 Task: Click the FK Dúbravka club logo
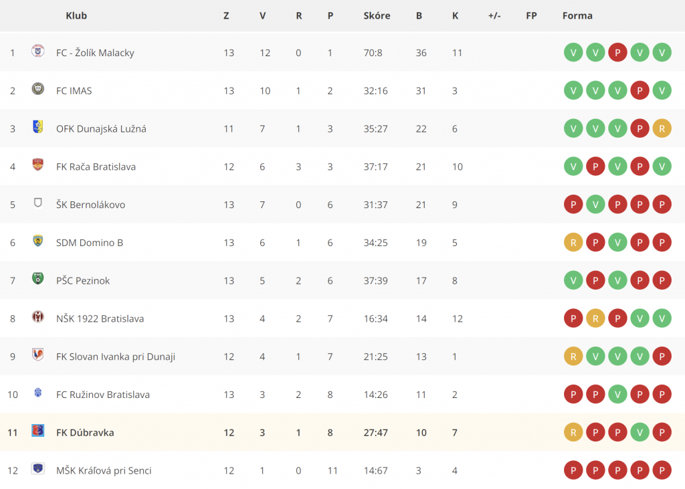coord(38,430)
